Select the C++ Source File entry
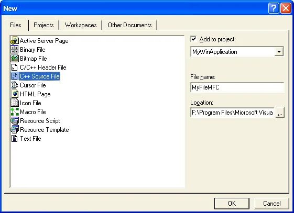The width and height of the screenshot is (294, 213). pyautogui.click(x=39, y=76)
